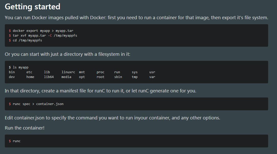Viewport: 277px width, 154px height.
Task: Click the 'cd /tmp/myappfs' command line
Action: tap(27, 40)
